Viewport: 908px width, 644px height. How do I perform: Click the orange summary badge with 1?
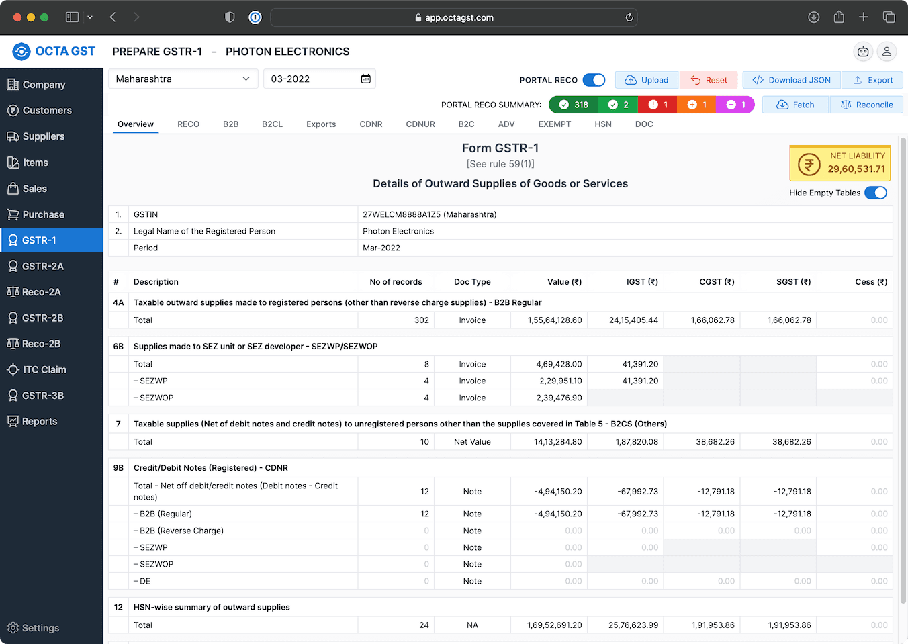[696, 105]
